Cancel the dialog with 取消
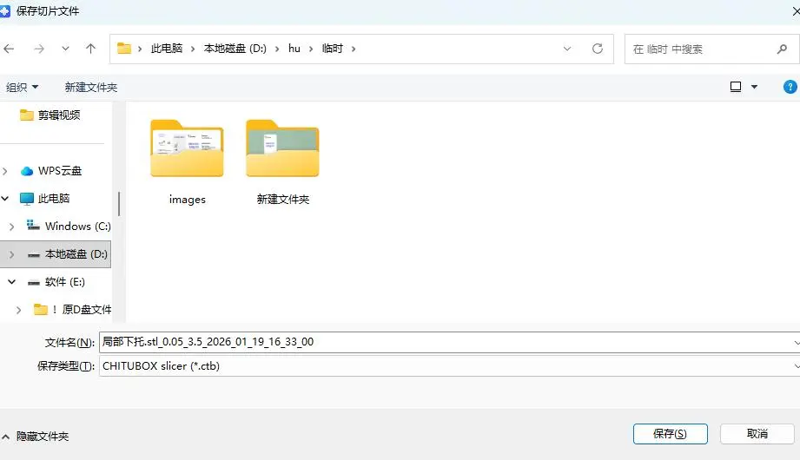The width and height of the screenshot is (800, 460). pos(757,433)
